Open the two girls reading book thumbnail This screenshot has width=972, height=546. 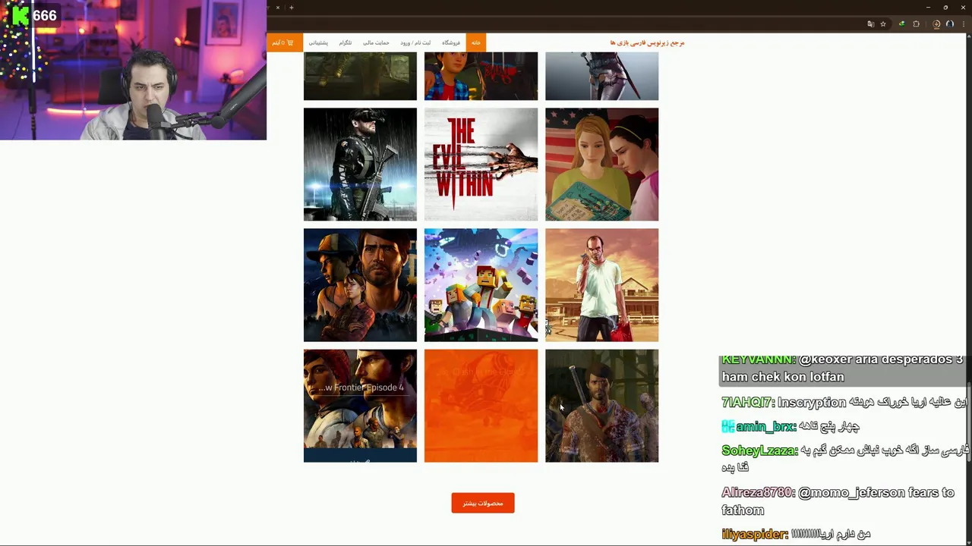(x=601, y=165)
